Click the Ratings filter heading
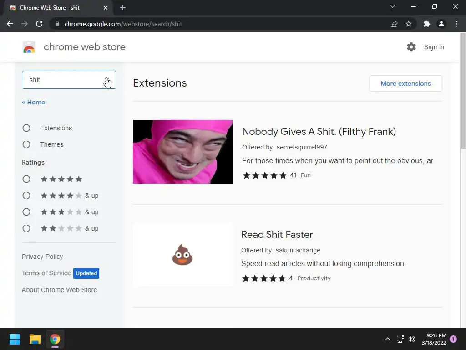Image resolution: width=466 pixels, height=350 pixels. [33, 163]
